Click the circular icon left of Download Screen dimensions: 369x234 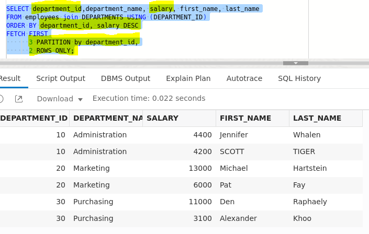tap(1, 99)
